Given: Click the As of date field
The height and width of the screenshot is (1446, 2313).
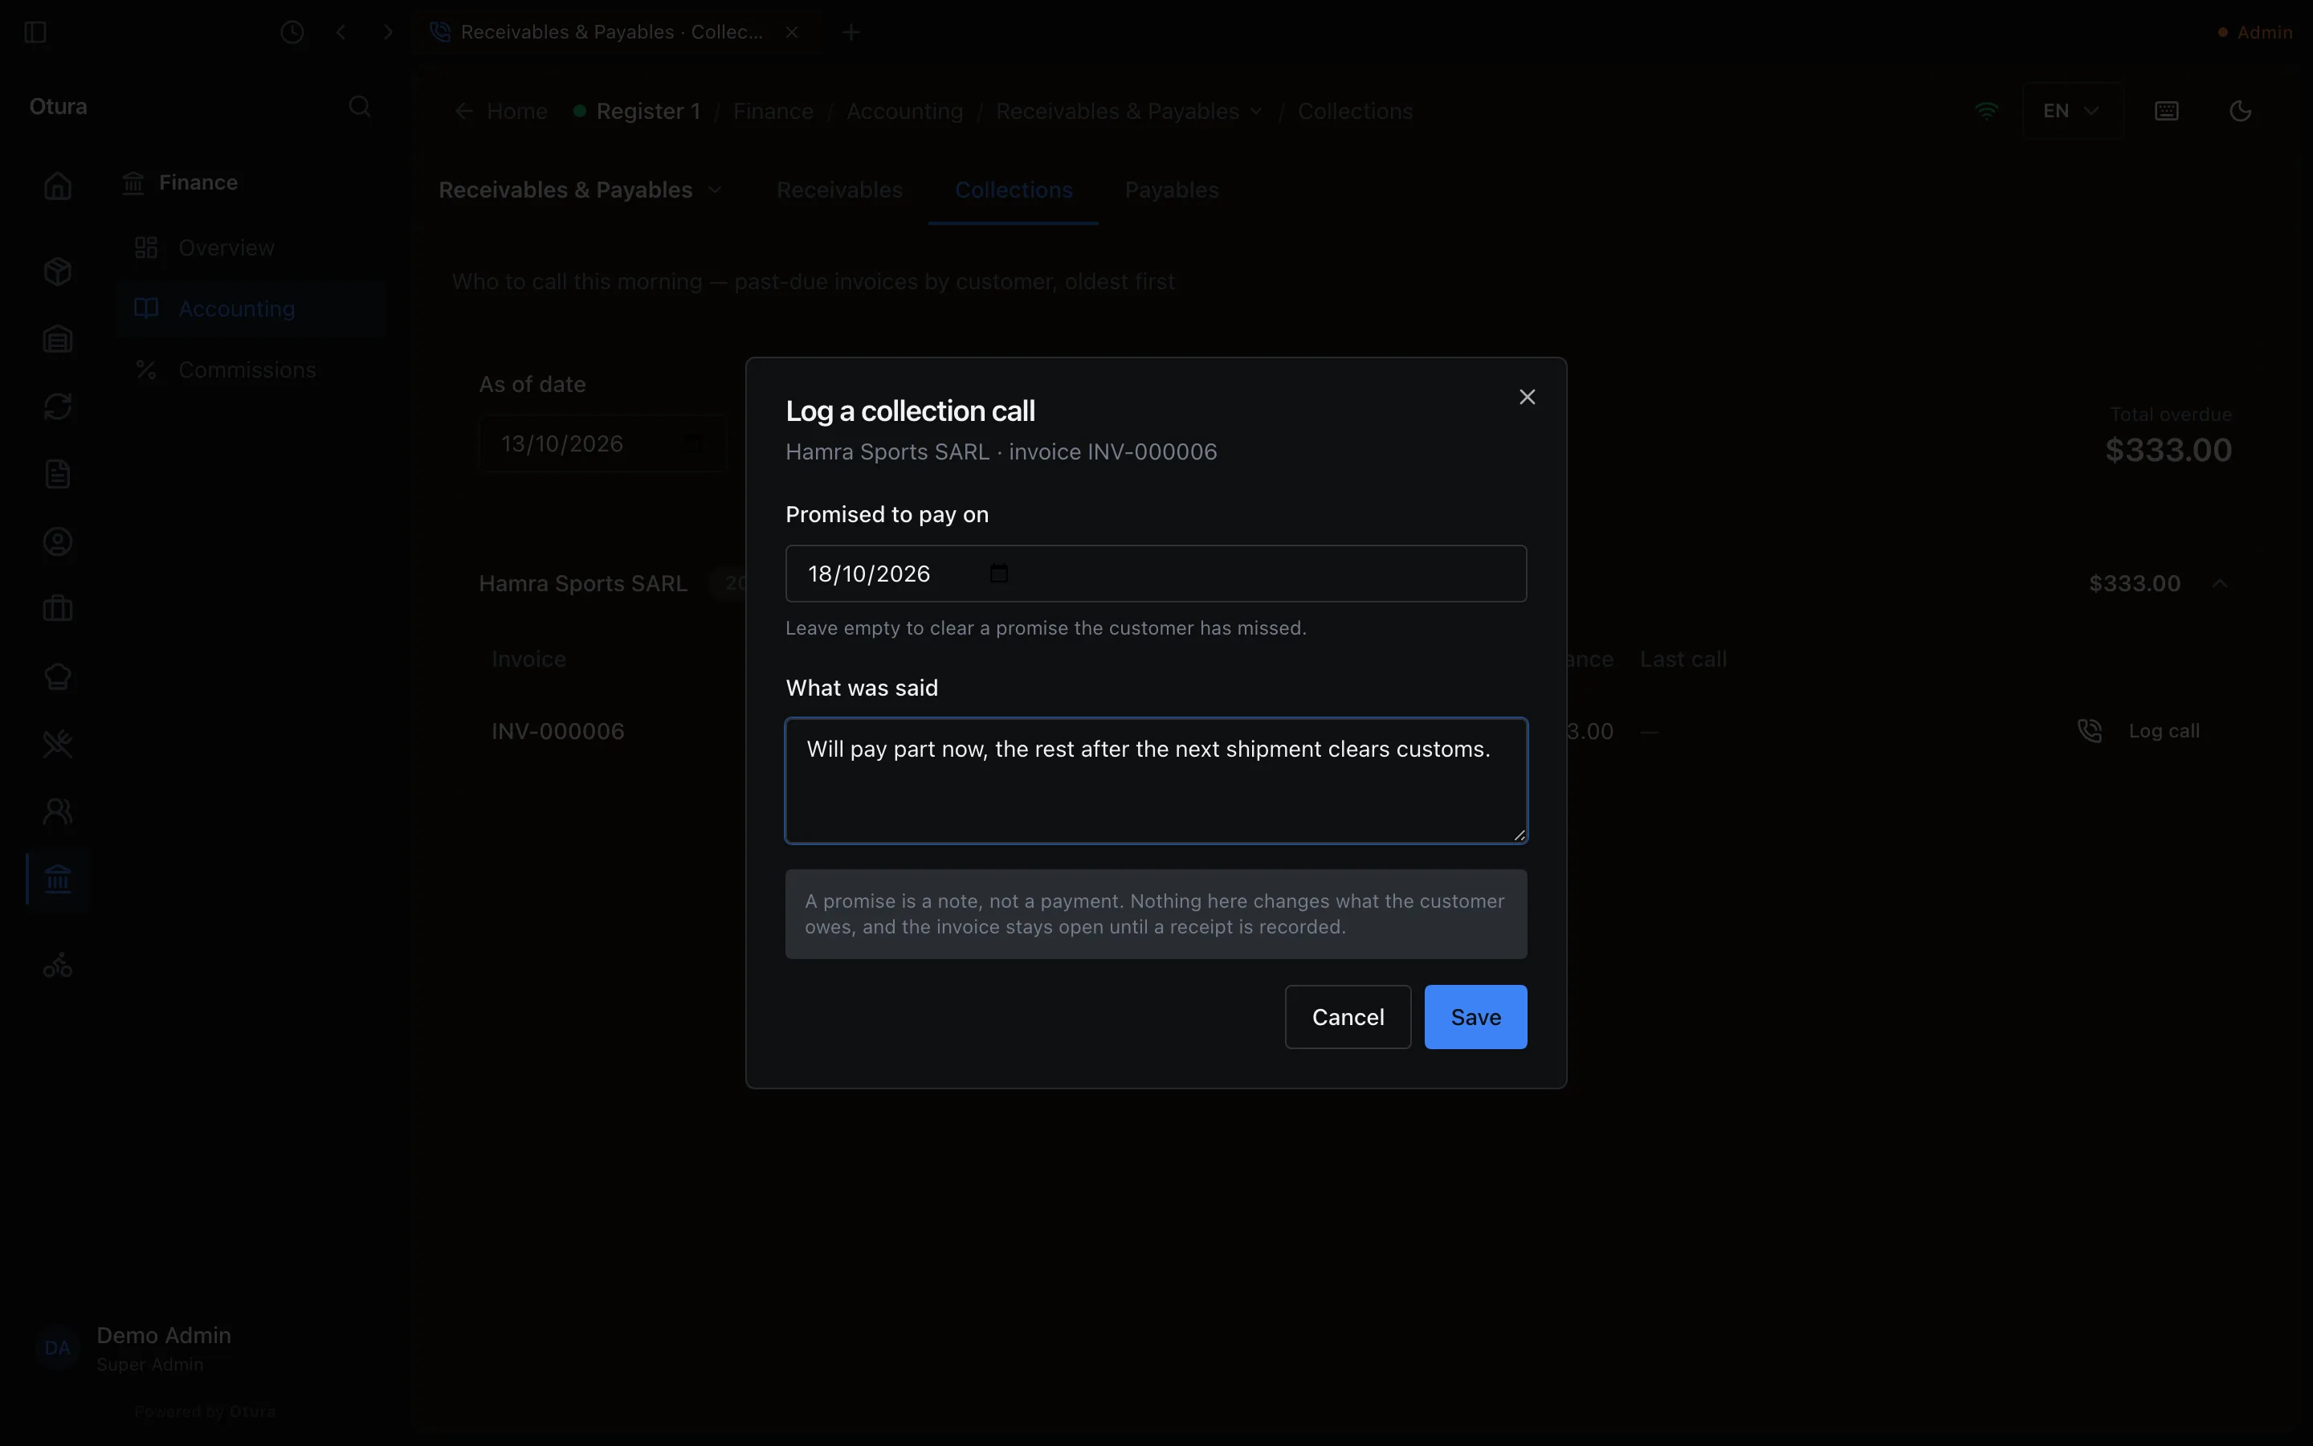Looking at the screenshot, I should click(602, 443).
